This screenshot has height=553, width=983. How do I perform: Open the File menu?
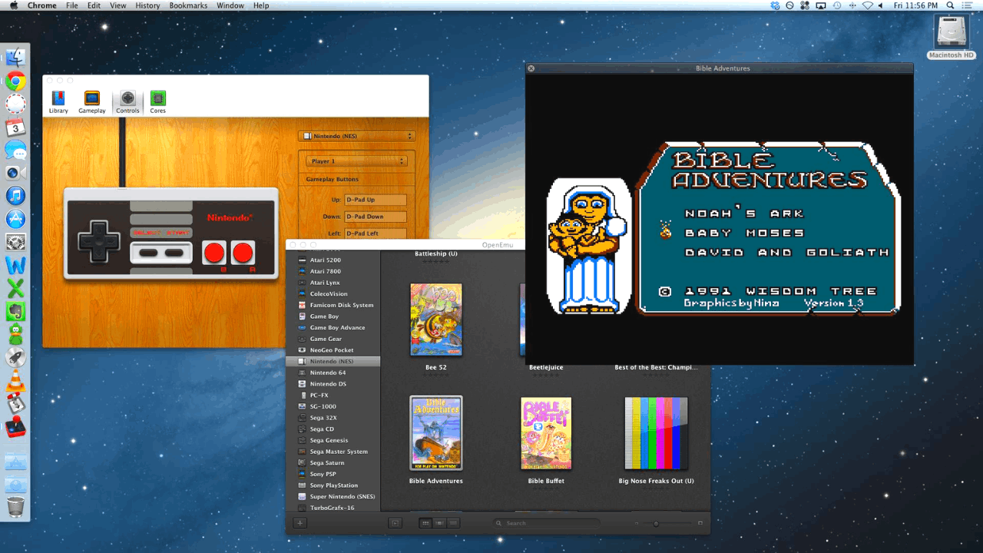[72, 5]
